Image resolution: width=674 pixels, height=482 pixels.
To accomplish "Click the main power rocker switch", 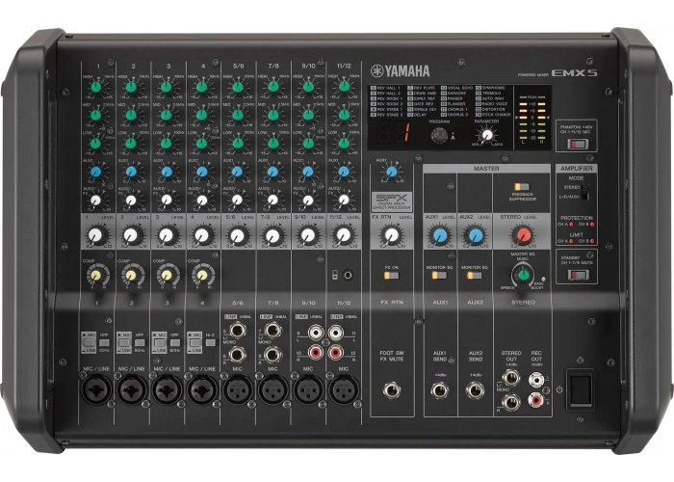I will [x=581, y=389].
